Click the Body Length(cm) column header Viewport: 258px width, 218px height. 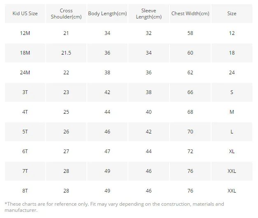pos(107,14)
